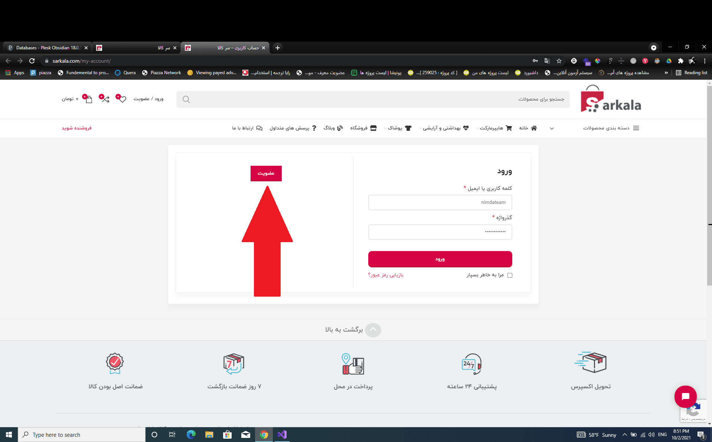Open Visual Studio from the taskbar

coord(282,435)
